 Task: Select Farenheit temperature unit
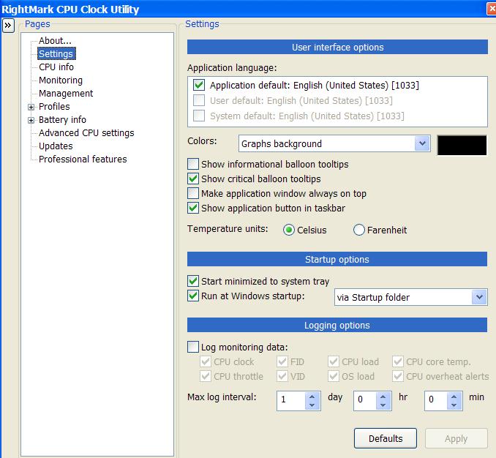[359, 230]
